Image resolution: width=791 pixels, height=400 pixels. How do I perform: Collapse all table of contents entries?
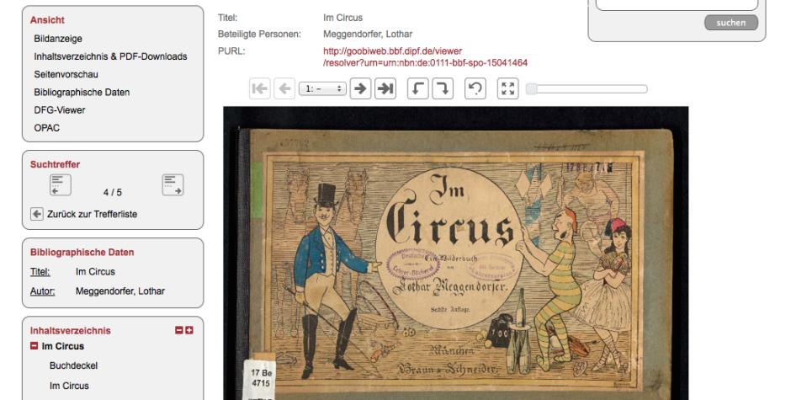coord(178,330)
